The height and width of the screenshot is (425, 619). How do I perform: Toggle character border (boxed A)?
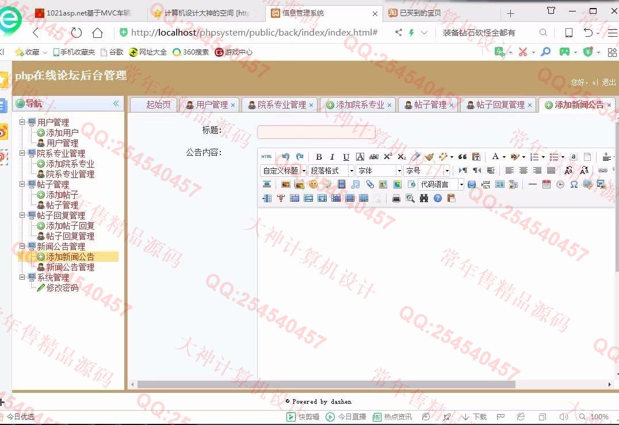pos(360,157)
